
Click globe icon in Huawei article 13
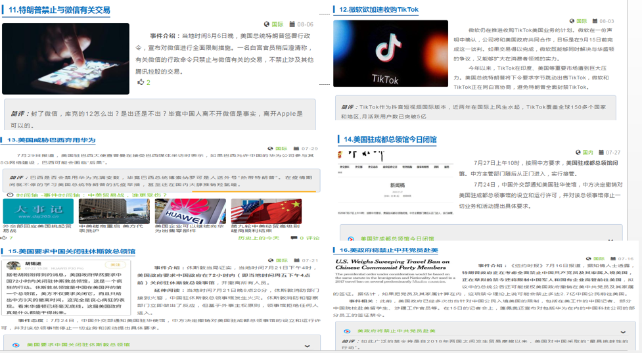coord(270,149)
